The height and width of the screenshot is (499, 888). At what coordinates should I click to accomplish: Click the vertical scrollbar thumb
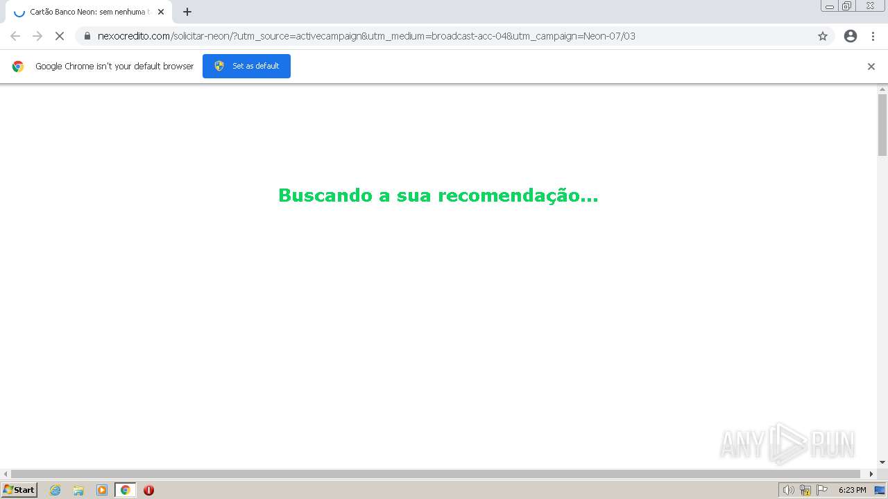(882, 125)
